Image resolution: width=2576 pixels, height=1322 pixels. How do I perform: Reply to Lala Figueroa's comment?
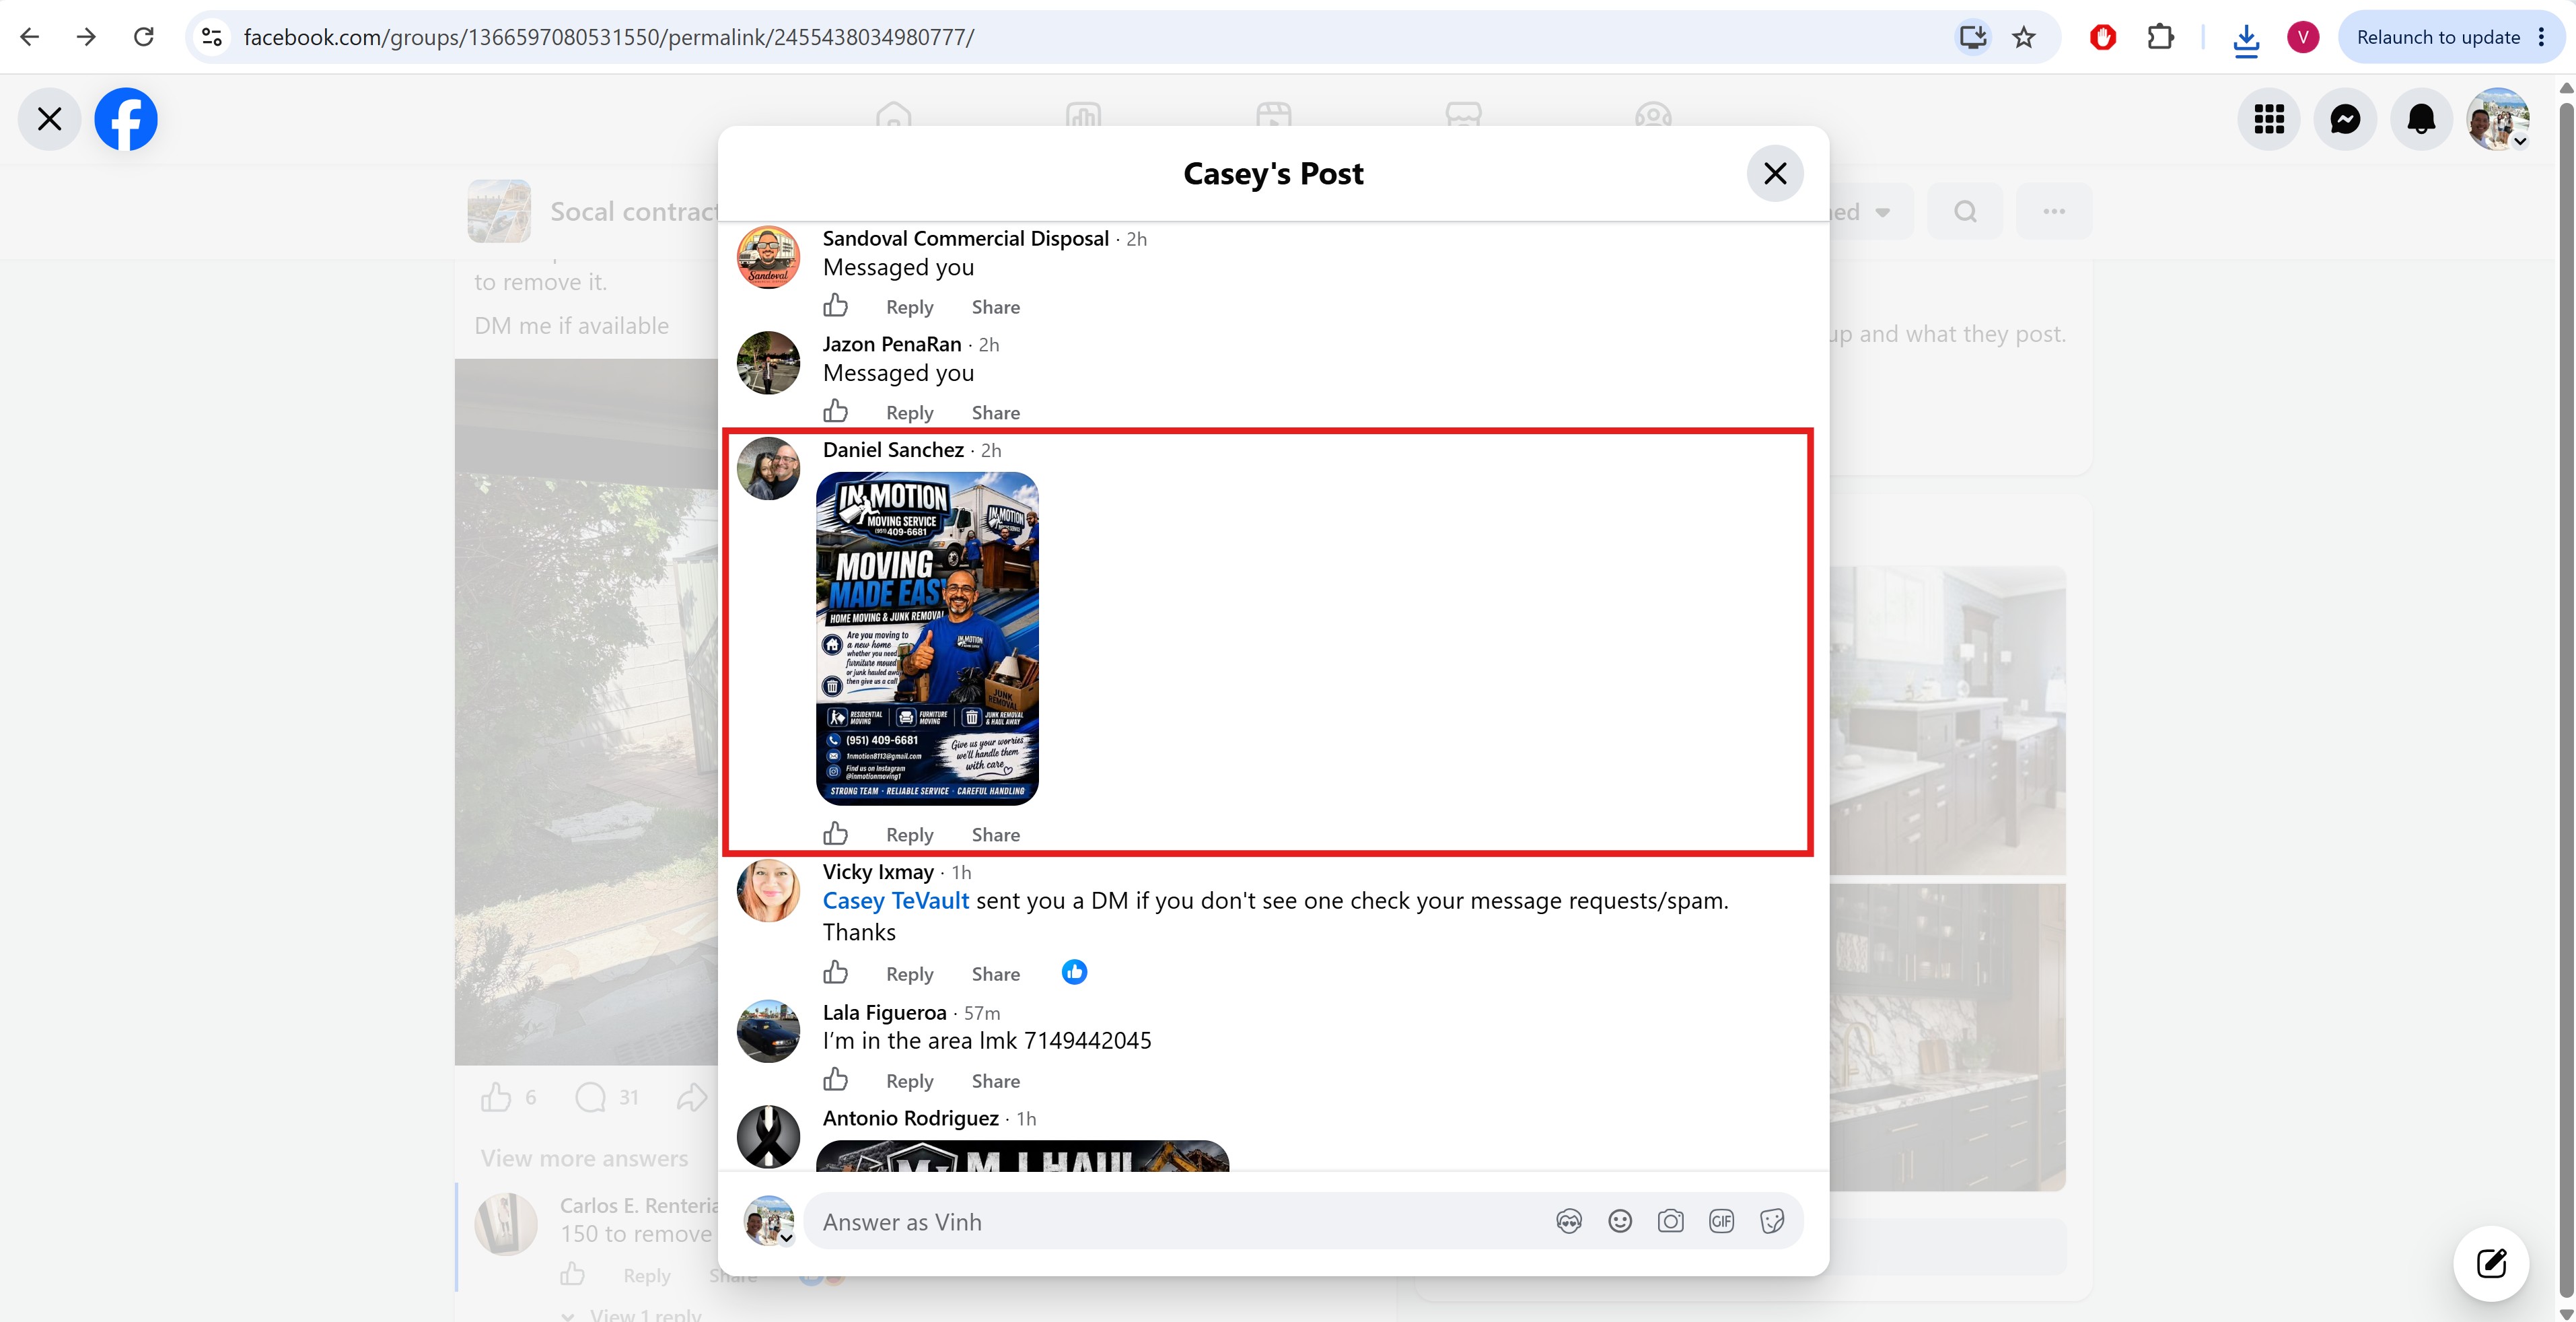pos(909,1081)
